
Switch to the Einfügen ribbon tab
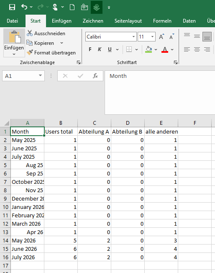[61, 21]
